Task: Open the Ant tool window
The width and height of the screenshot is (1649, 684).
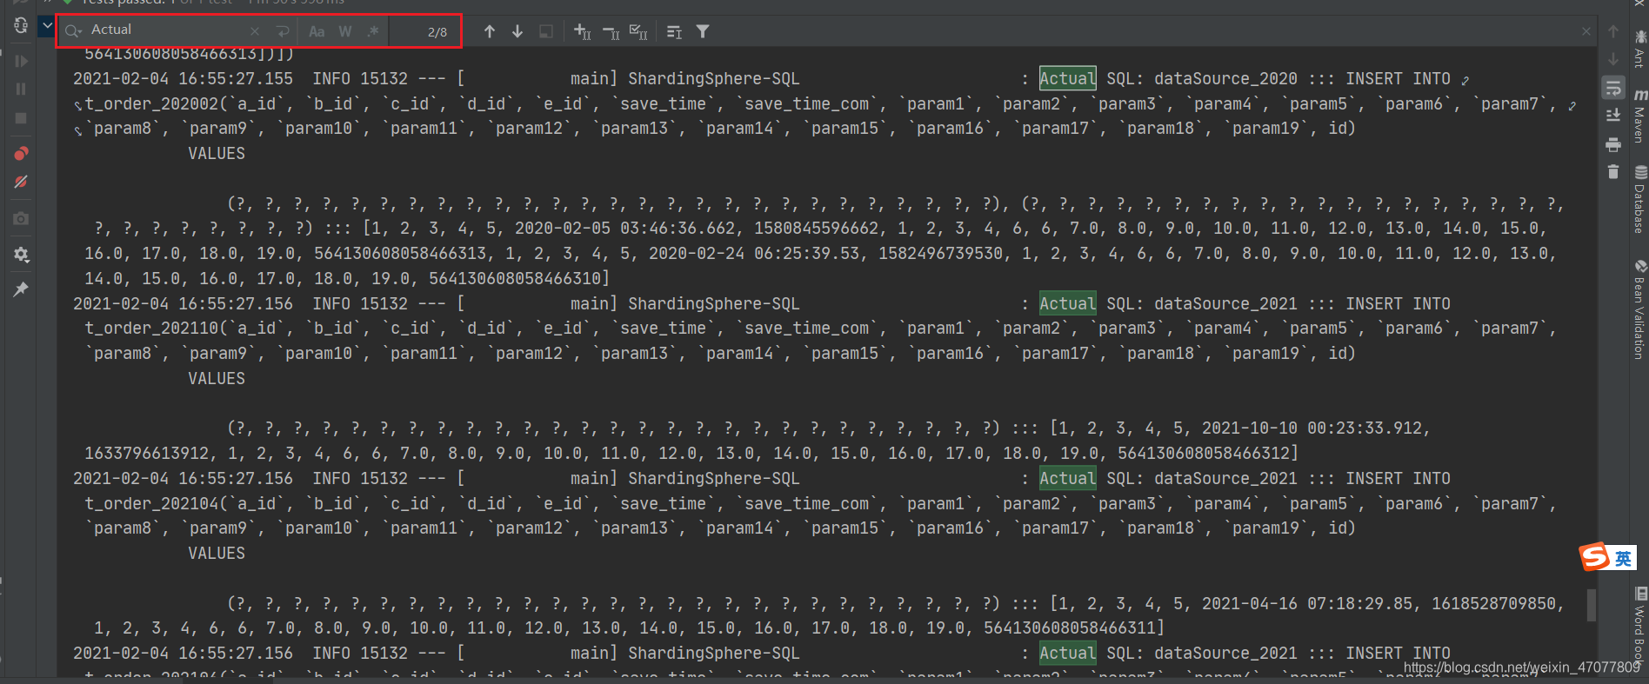Action: pos(1640,49)
